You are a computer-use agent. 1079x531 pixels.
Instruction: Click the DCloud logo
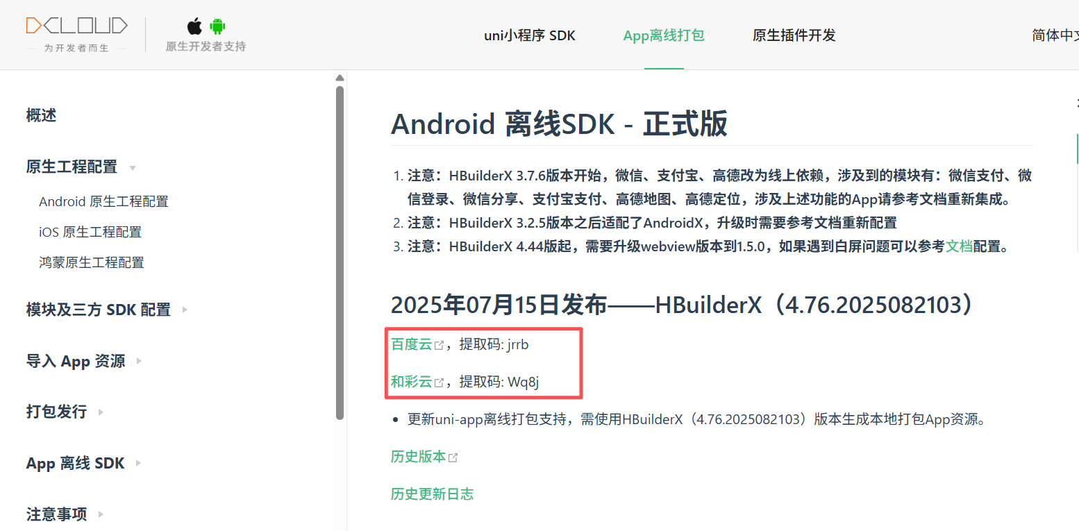click(76, 24)
